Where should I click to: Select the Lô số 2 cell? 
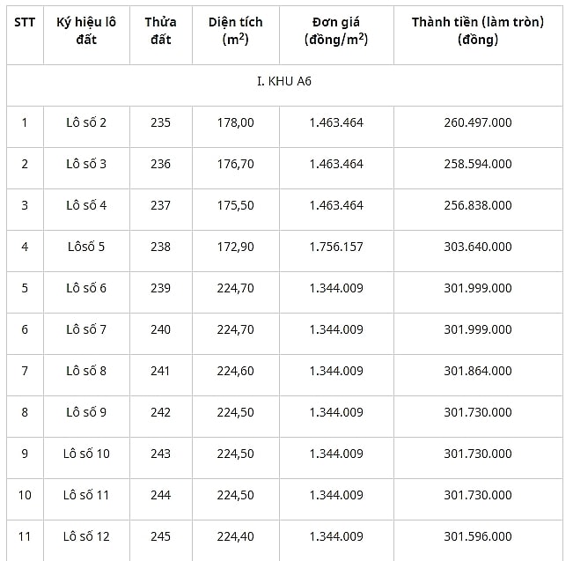pos(86,122)
